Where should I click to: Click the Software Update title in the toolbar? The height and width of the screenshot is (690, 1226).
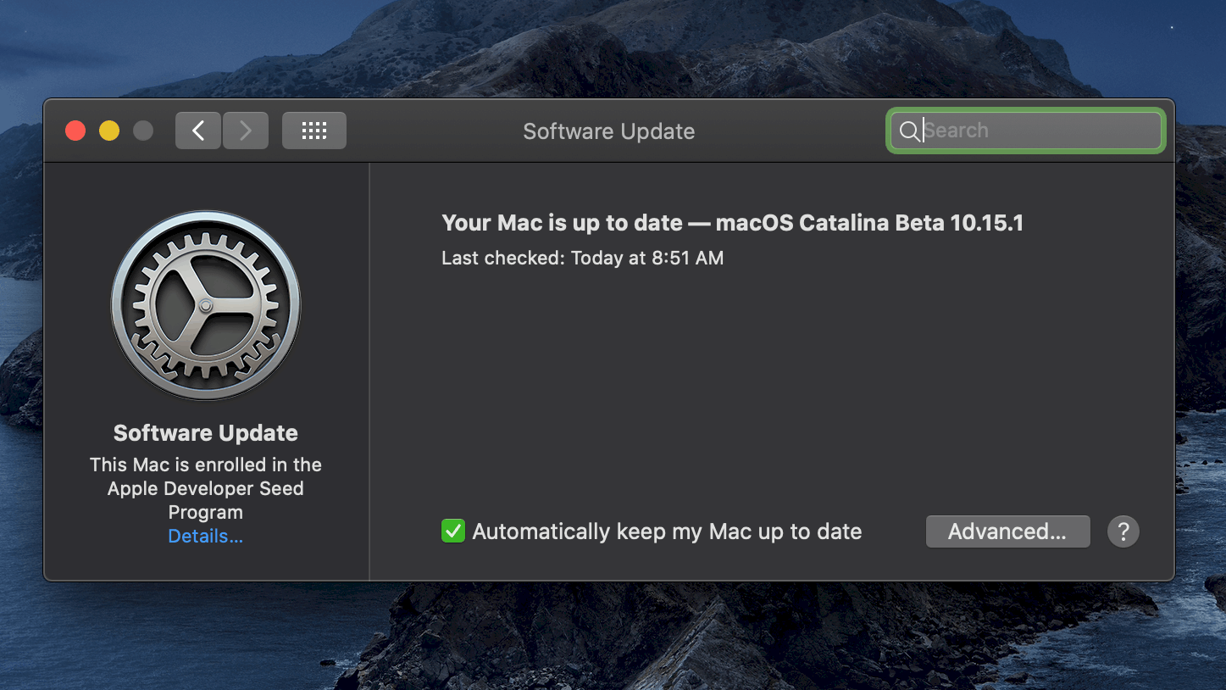608,131
